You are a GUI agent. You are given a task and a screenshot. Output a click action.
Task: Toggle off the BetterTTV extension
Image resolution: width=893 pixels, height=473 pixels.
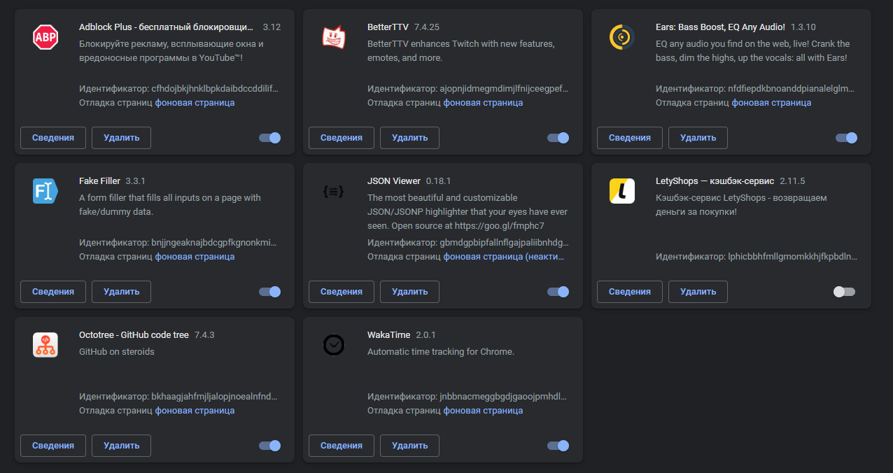(x=558, y=138)
